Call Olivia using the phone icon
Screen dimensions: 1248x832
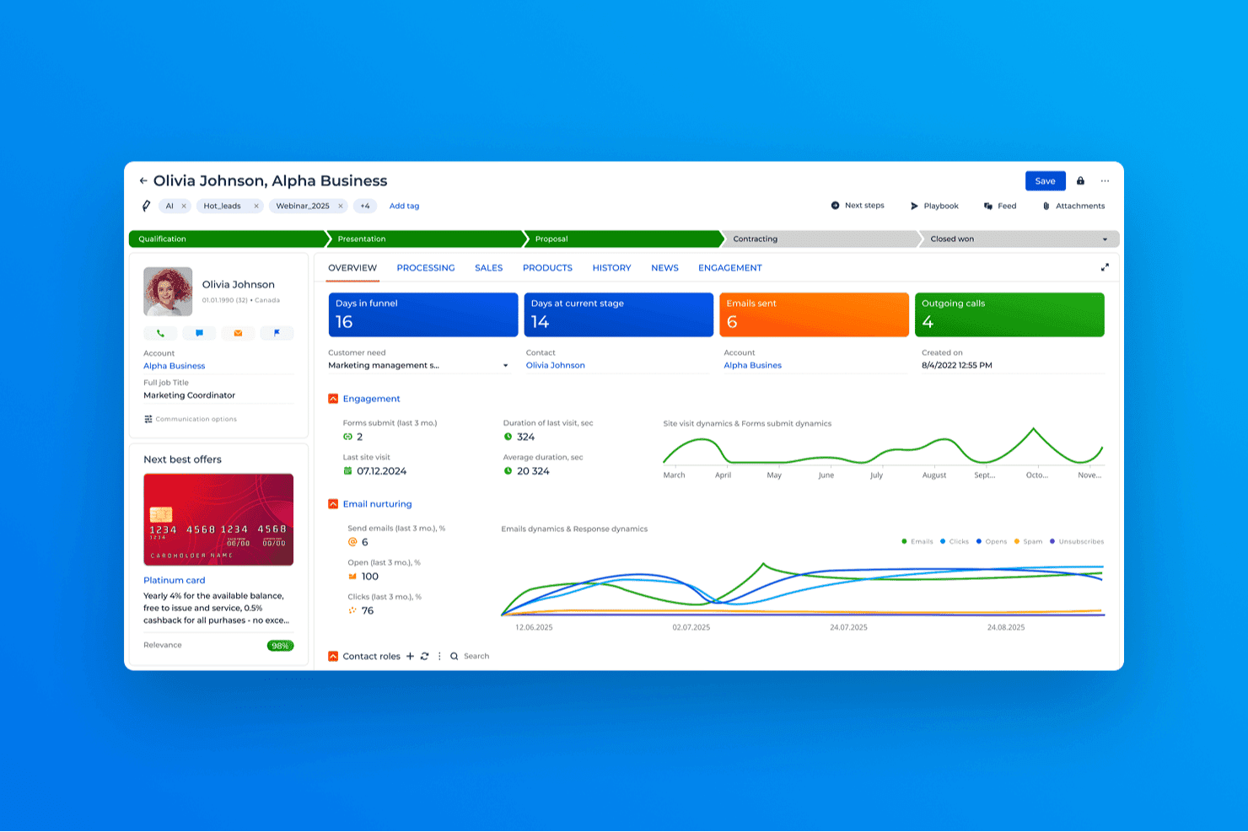tap(160, 333)
